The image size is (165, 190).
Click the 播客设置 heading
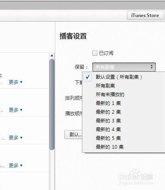coord(73,36)
